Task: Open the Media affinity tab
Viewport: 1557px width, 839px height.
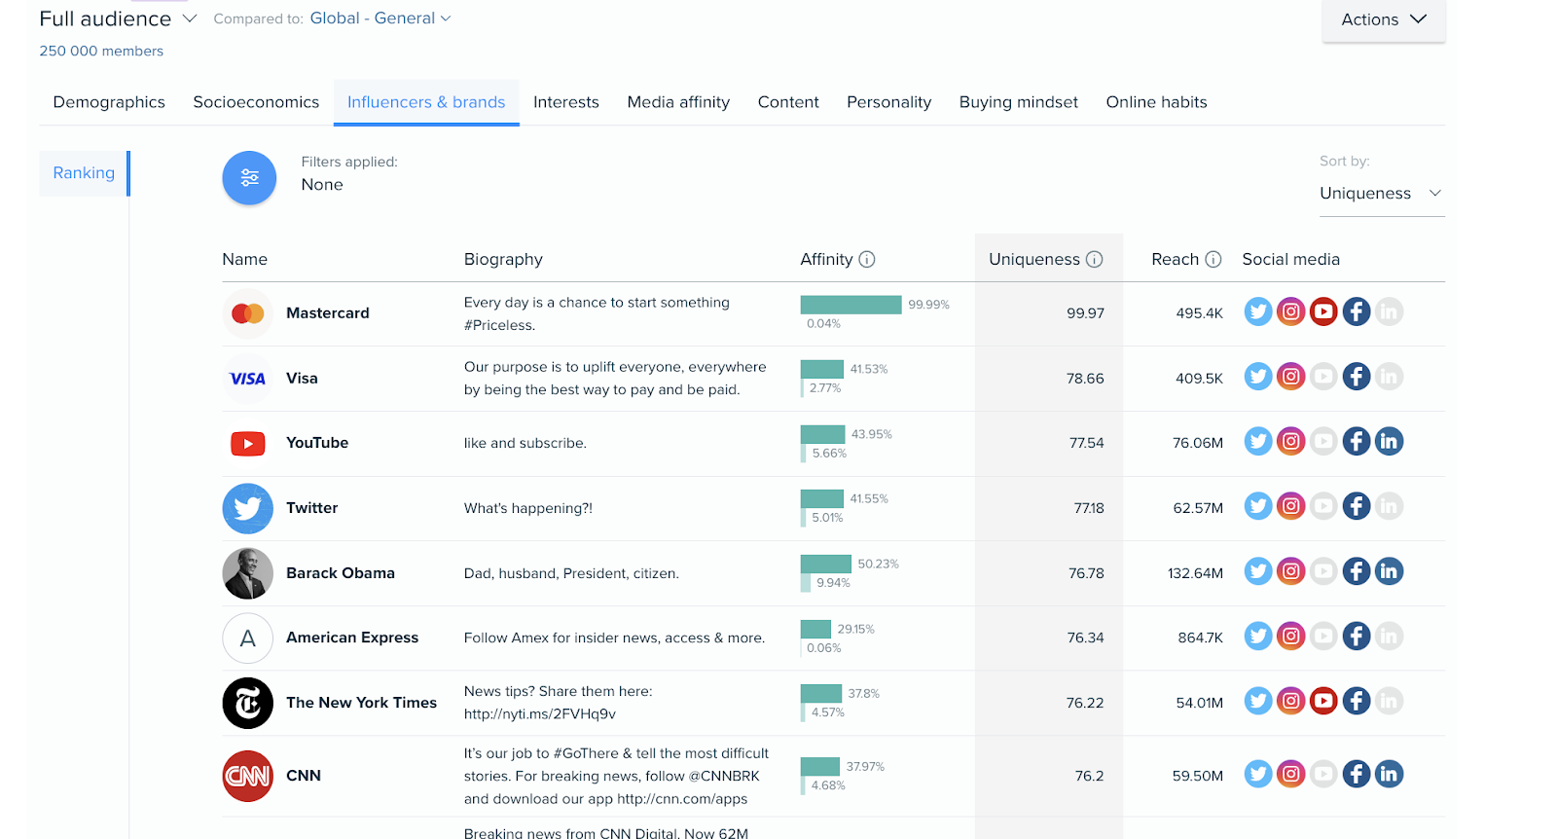Action: click(x=678, y=102)
